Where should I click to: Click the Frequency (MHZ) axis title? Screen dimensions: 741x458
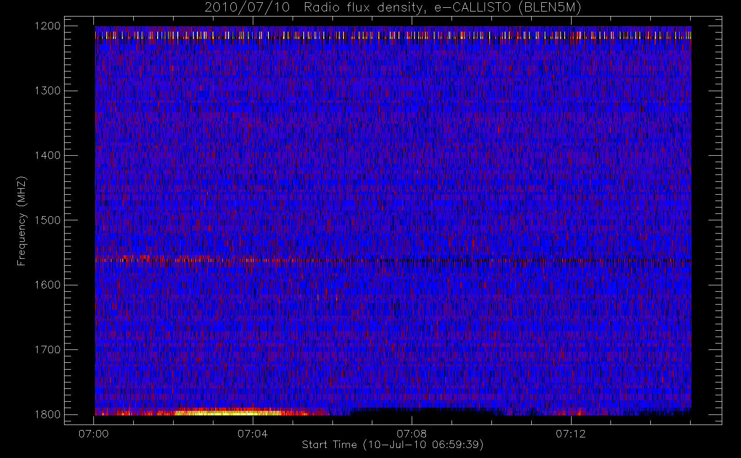pyautogui.click(x=22, y=221)
